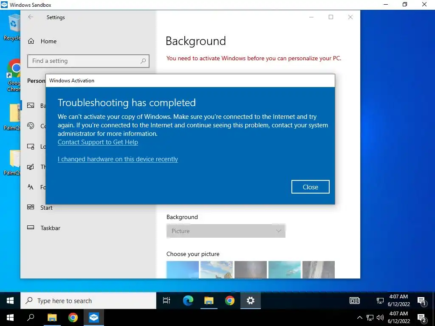Click the Taskbar icon in sidebar
This screenshot has height=326, width=435.
31,228
